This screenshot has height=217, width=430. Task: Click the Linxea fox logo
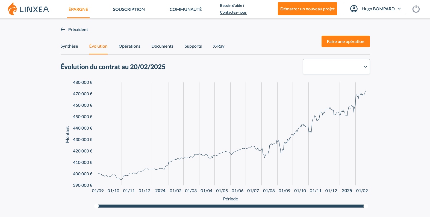click(13, 9)
